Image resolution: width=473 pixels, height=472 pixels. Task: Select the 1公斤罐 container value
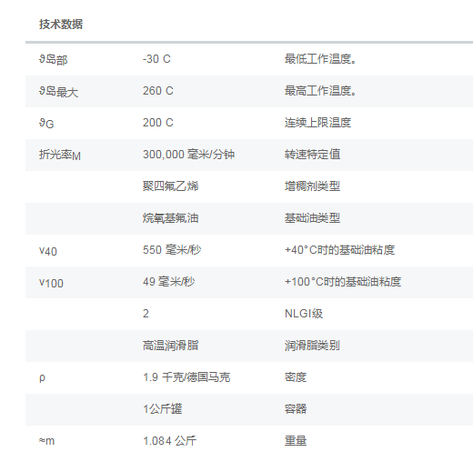coord(163,409)
